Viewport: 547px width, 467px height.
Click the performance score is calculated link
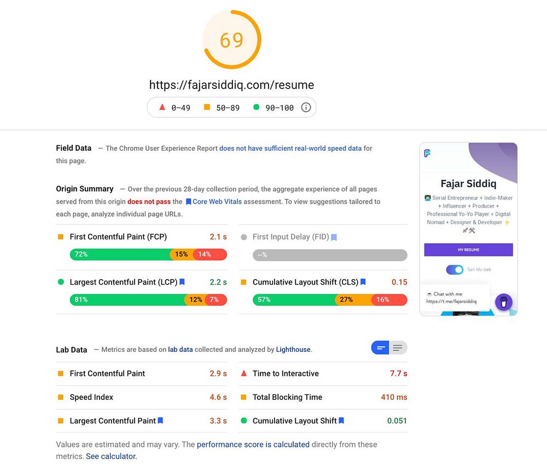(253, 444)
